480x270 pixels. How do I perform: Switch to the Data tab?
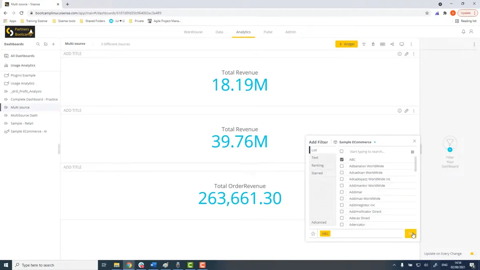(x=219, y=32)
